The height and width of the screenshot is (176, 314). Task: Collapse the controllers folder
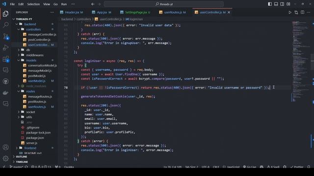(x=33, y=29)
